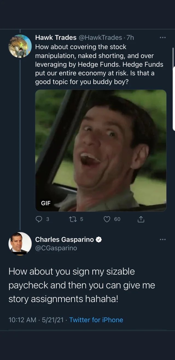175x360 pixels.
Task: Open the @CGasparino handle
Action: (x=56, y=248)
